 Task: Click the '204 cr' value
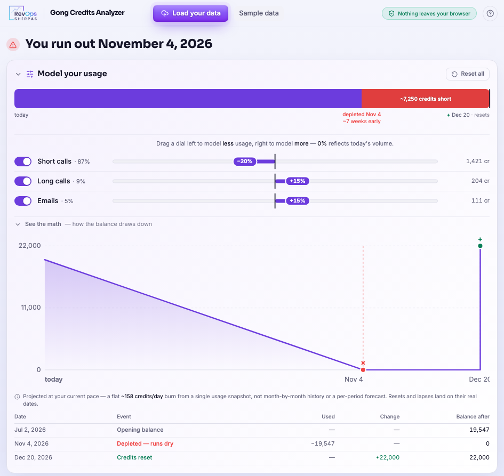(x=480, y=181)
